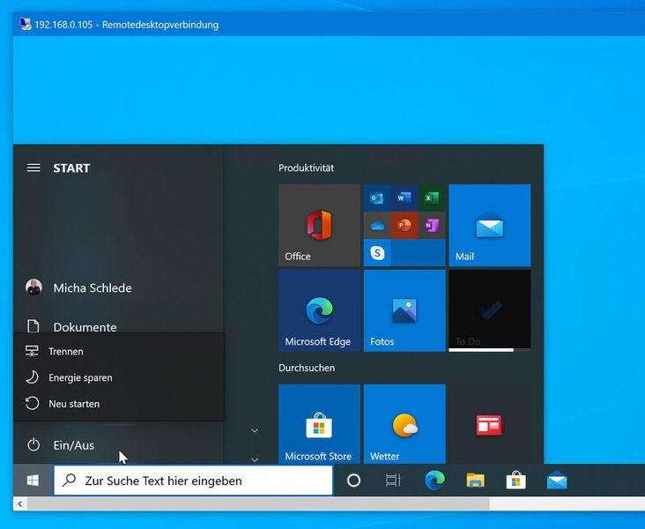This screenshot has width=645, height=529.
Task: Select Trennen in the power menu
Action: click(x=119, y=351)
